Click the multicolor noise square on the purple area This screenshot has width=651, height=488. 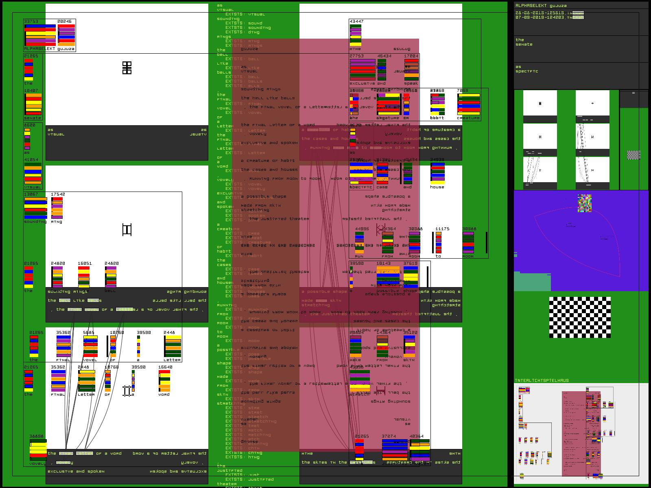point(584,203)
